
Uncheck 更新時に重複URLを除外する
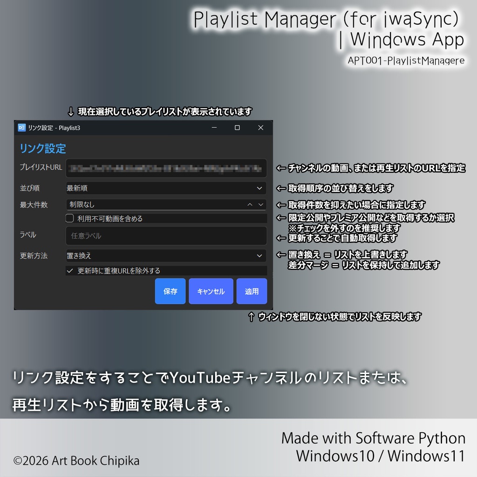pyautogui.click(x=70, y=271)
